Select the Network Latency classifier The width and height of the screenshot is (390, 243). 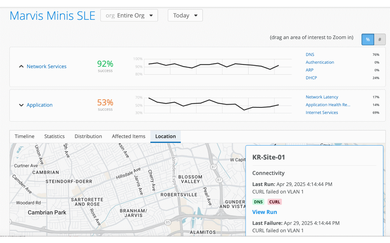[322, 97]
